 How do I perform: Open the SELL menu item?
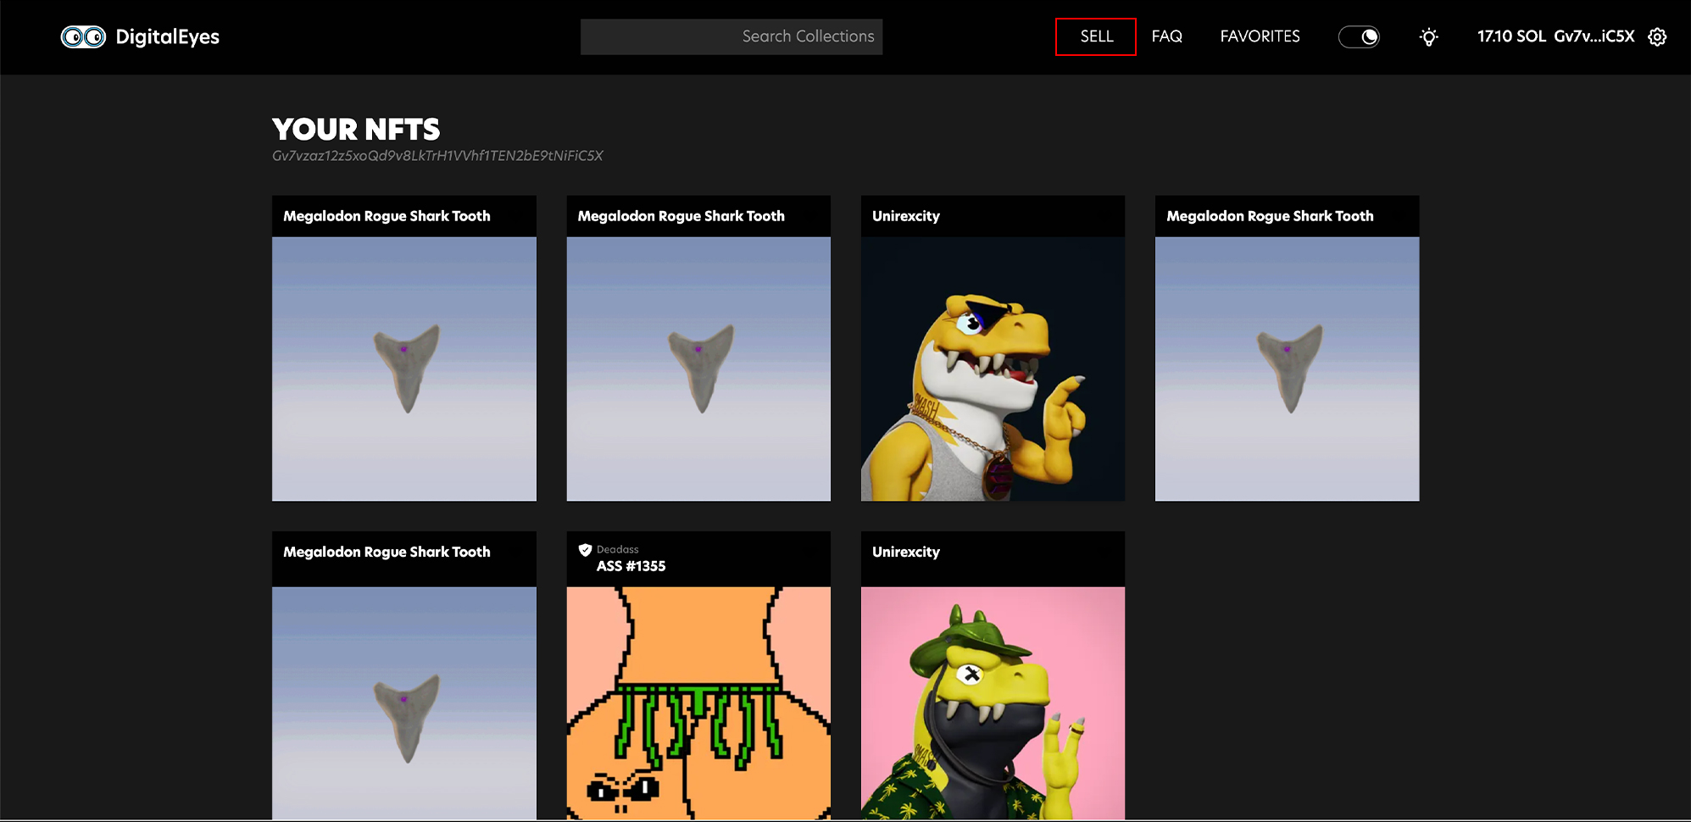click(x=1096, y=36)
